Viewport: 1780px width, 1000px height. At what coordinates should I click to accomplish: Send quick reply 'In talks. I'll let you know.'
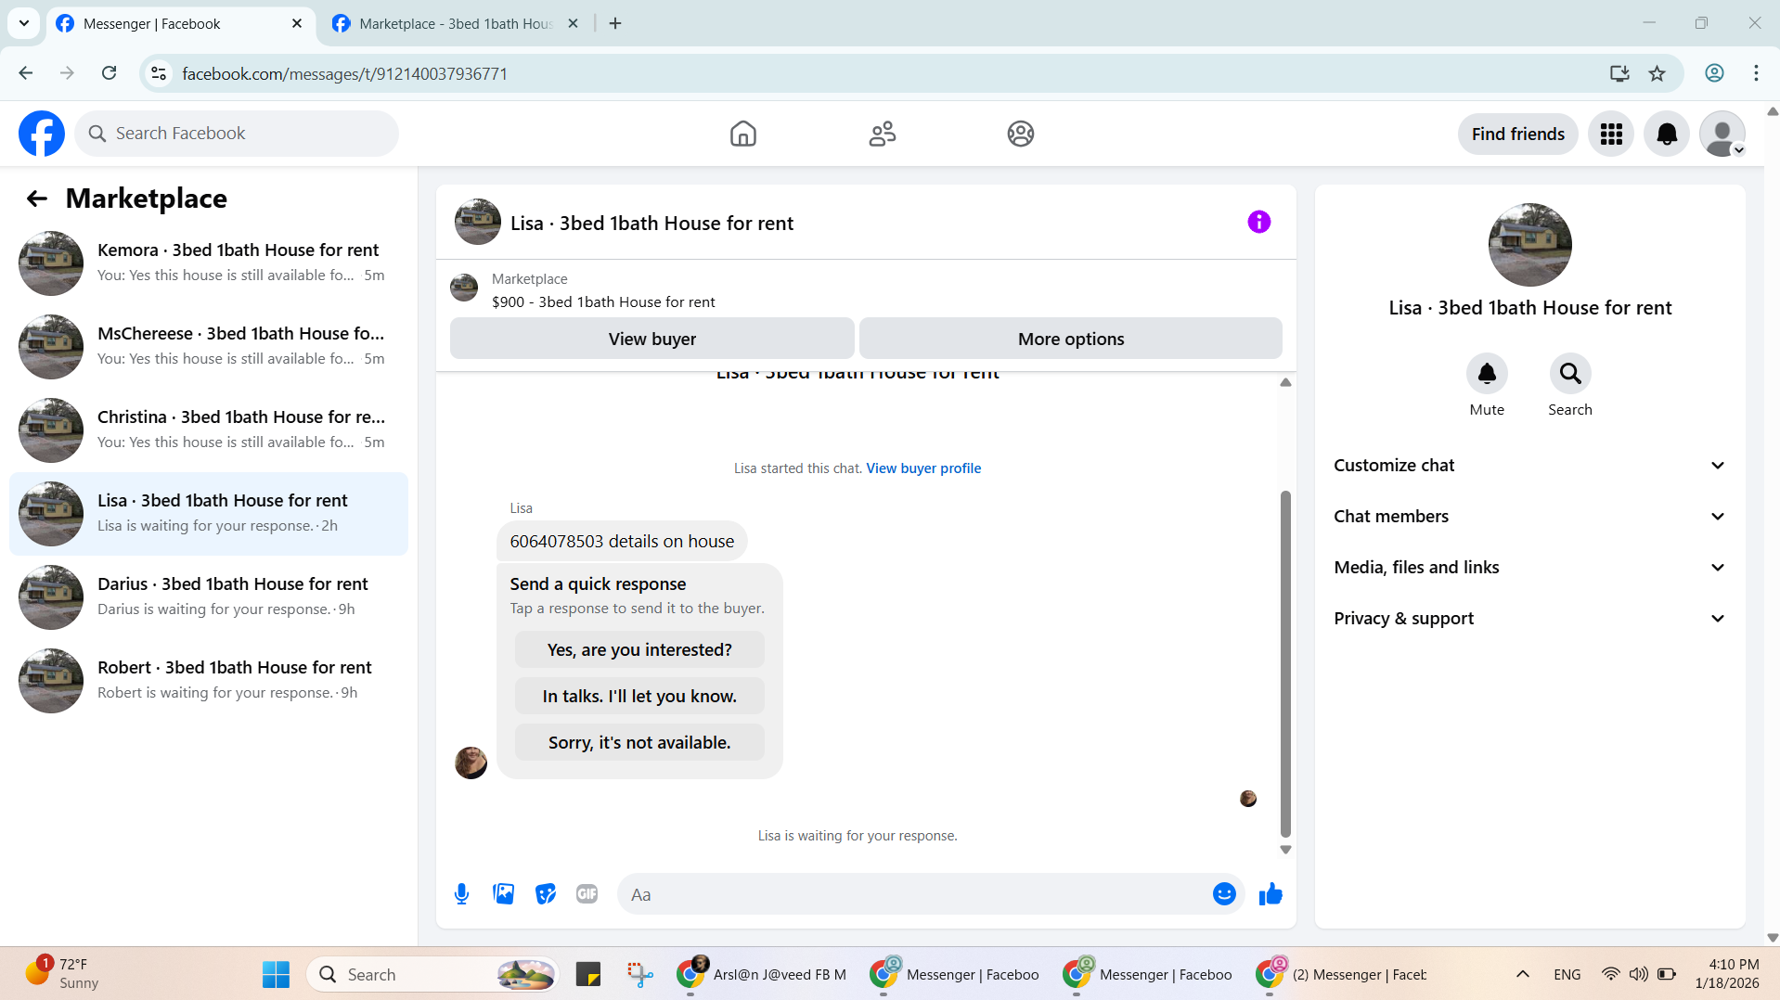(639, 696)
